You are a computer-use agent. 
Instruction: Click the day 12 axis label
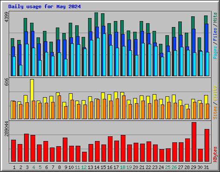[84, 167]
